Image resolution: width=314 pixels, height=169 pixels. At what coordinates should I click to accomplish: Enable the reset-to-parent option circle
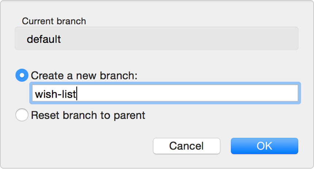click(x=22, y=115)
